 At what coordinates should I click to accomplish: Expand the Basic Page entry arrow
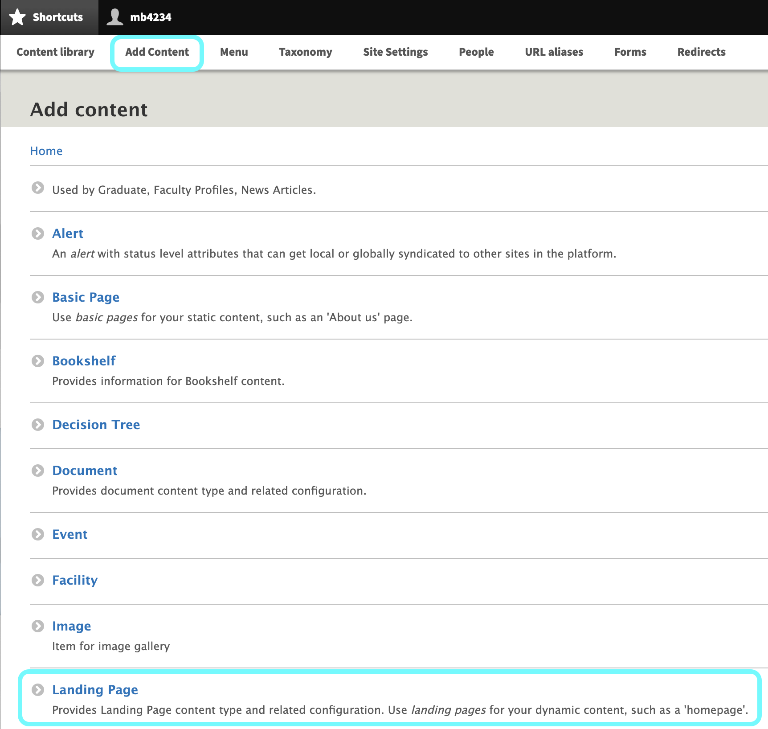coord(38,297)
